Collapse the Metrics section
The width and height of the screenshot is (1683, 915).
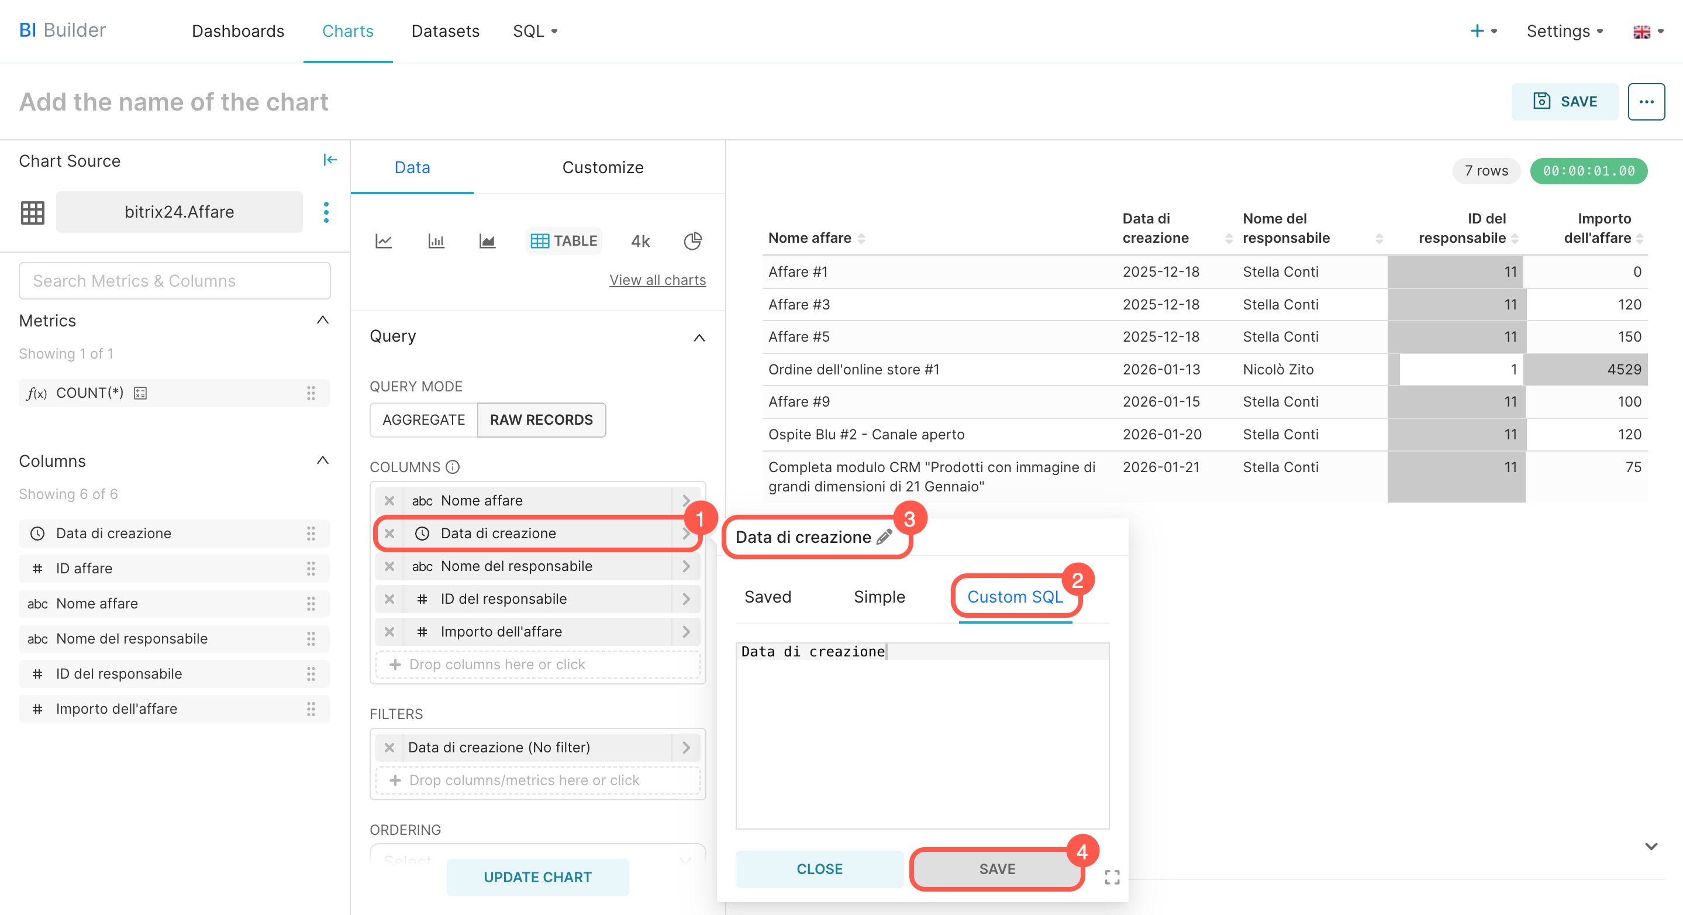(x=322, y=320)
